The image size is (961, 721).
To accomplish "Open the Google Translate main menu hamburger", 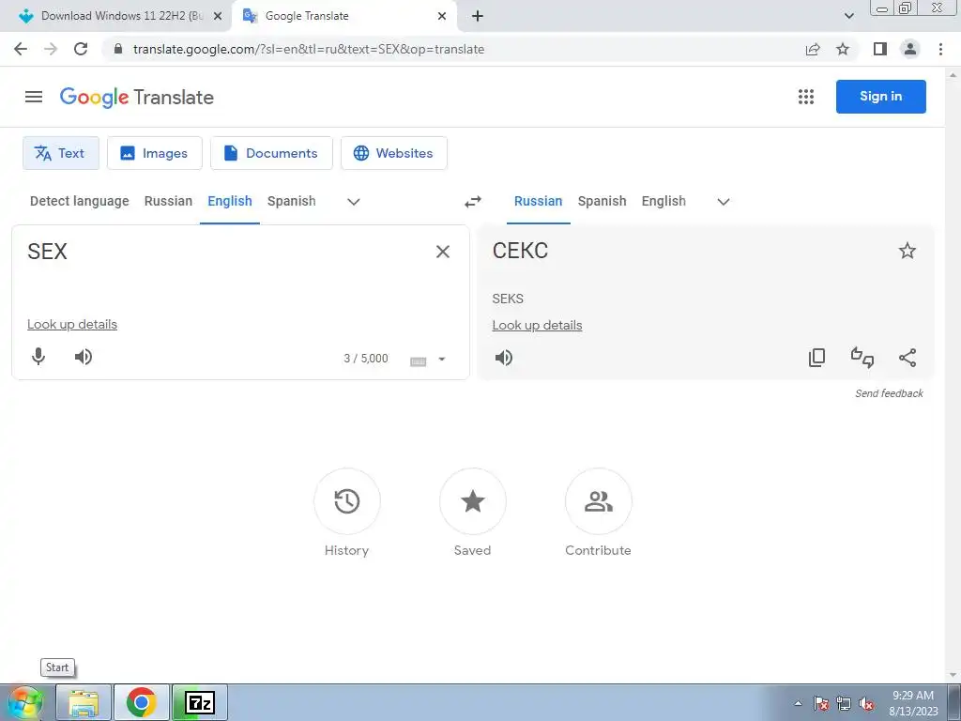I will [x=34, y=97].
